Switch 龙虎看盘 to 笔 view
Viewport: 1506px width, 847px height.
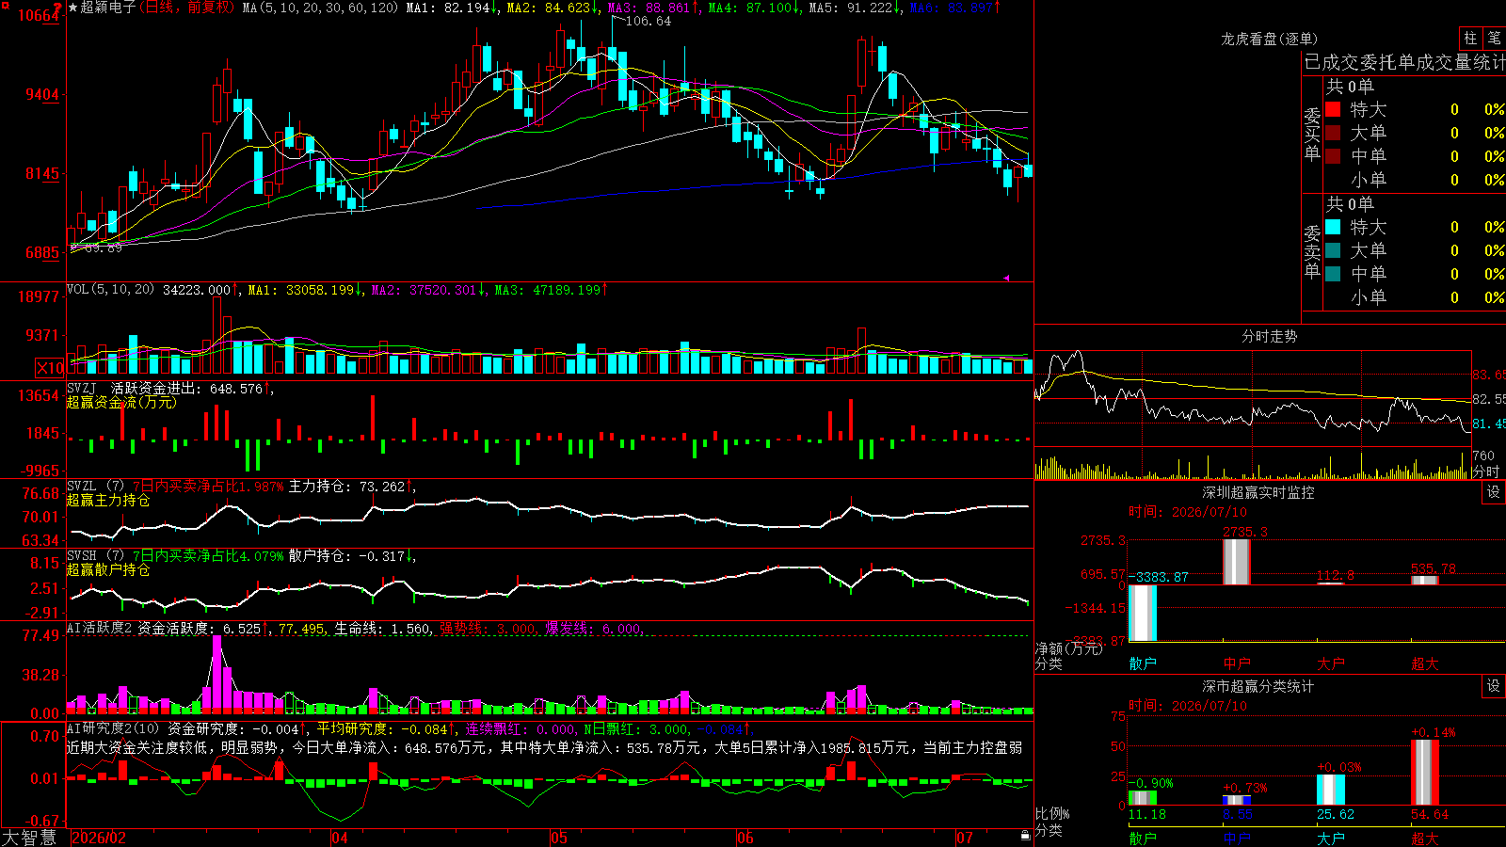coord(1494,38)
